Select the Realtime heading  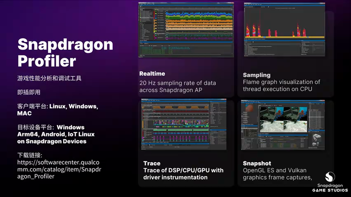[x=152, y=74]
